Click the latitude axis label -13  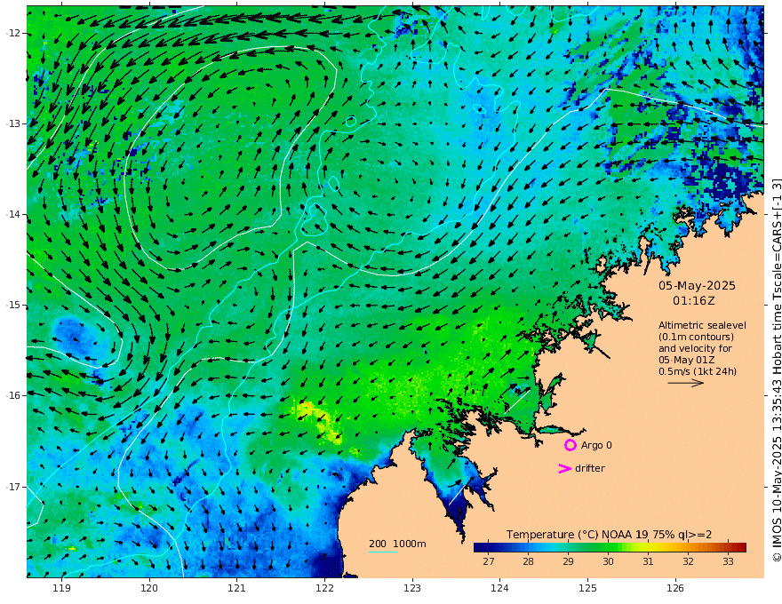coord(13,123)
